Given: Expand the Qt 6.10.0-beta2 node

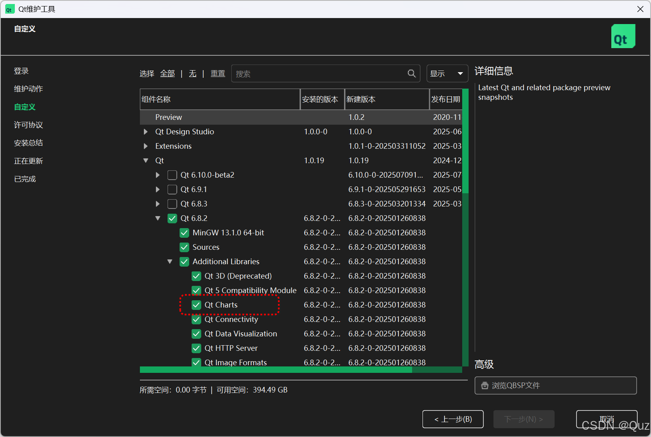Looking at the screenshot, I should click(158, 175).
